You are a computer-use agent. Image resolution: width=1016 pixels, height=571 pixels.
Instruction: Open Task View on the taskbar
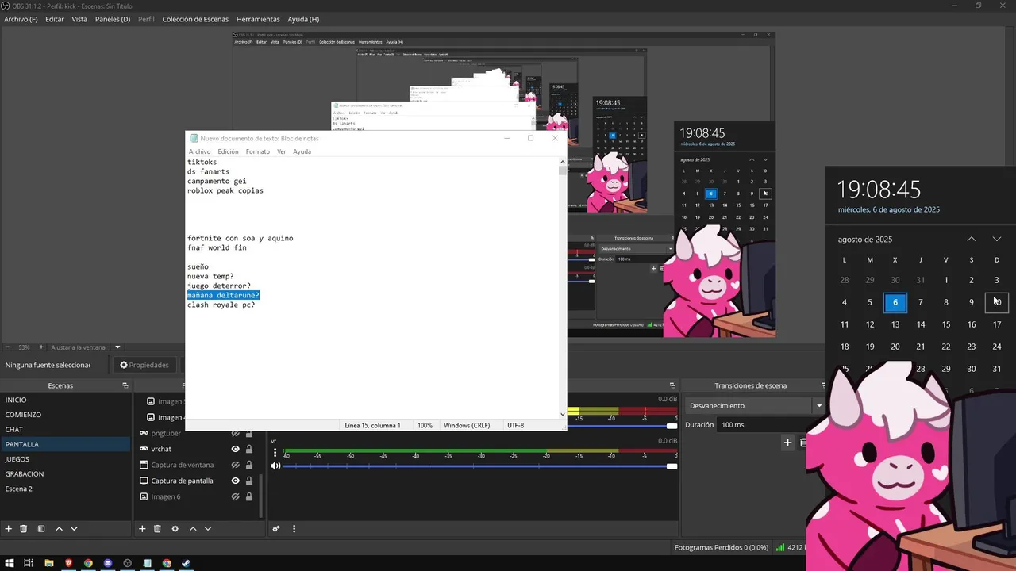point(29,563)
